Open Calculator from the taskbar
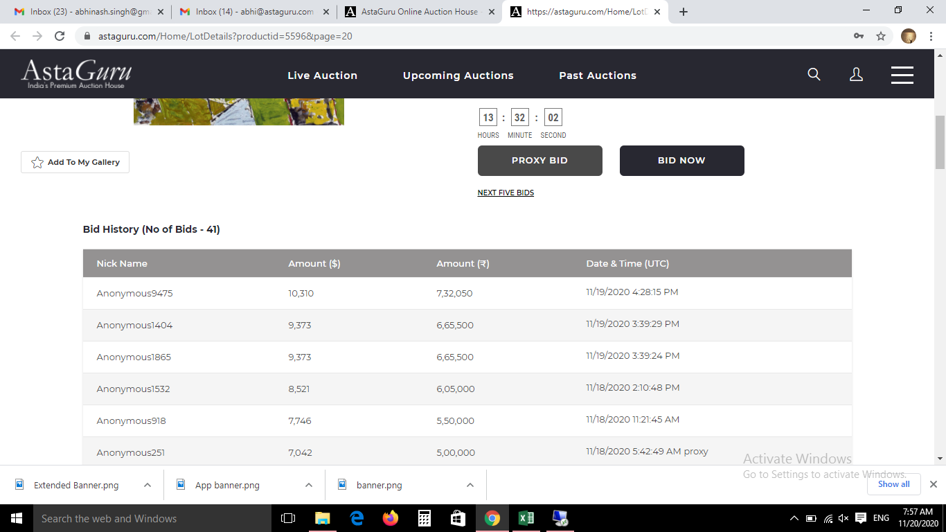 pyautogui.click(x=425, y=518)
